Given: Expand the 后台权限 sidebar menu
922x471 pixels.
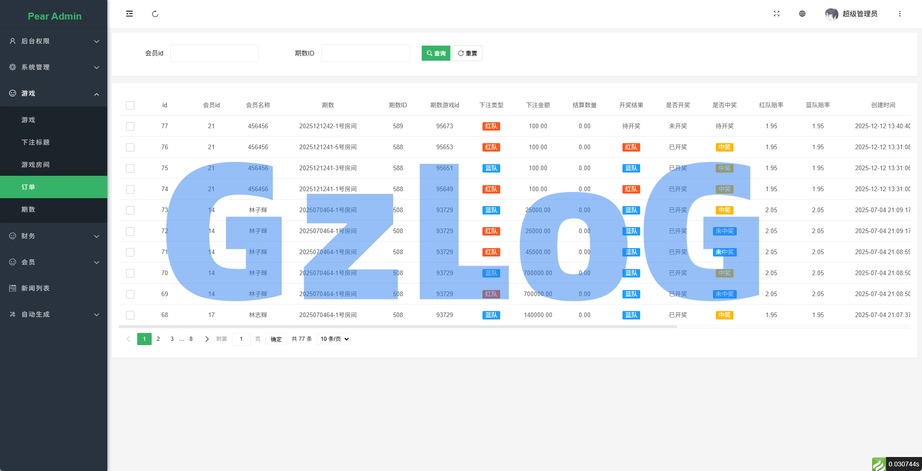Looking at the screenshot, I should [x=54, y=41].
